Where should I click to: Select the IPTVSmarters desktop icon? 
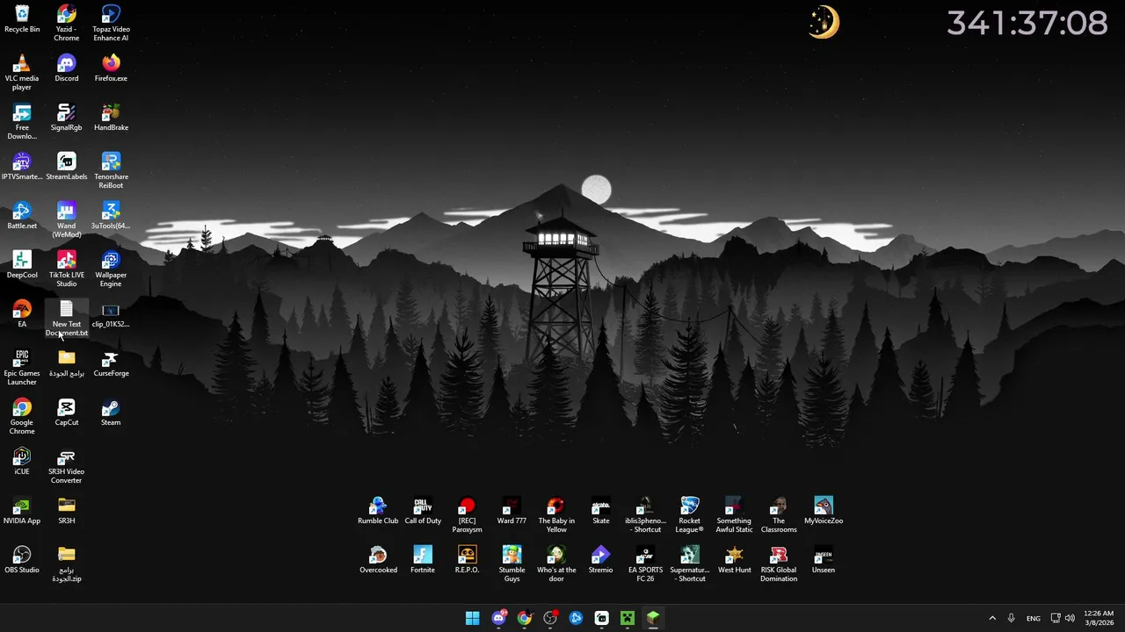pyautogui.click(x=22, y=167)
